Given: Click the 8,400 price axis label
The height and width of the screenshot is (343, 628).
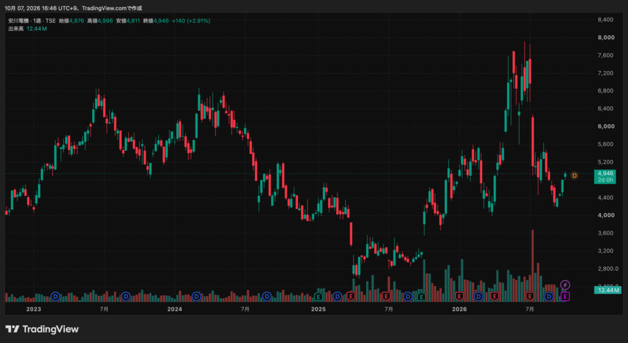Looking at the screenshot, I should [x=605, y=20].
